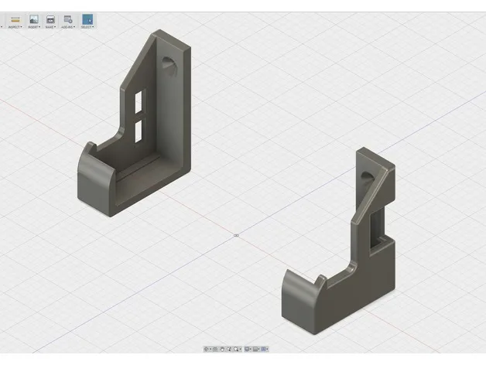This screenshot has height=365, width=486.
Task: Click the Viewports layout icon
Action: point(263,350)
